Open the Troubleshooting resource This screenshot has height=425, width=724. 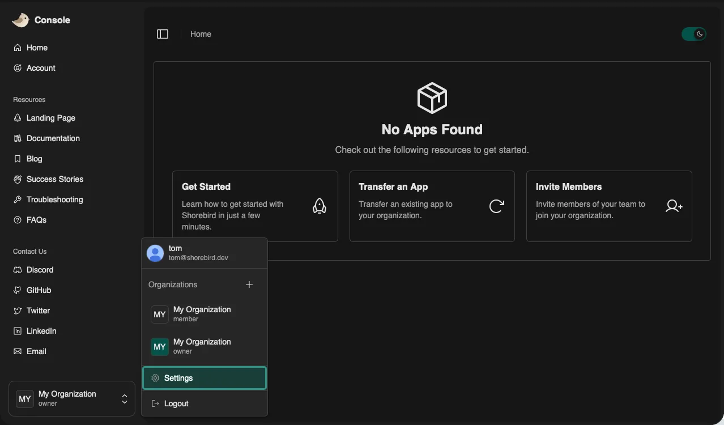pyautogui.click(x=54, y=199)
